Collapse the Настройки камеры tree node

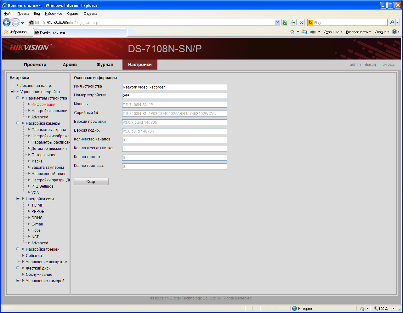[x=18, y=123]
